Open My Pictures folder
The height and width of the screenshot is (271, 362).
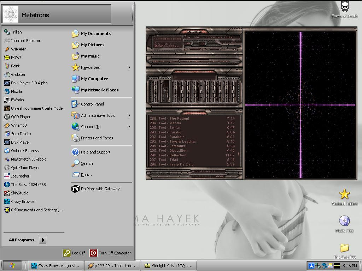tap(88, 45)
